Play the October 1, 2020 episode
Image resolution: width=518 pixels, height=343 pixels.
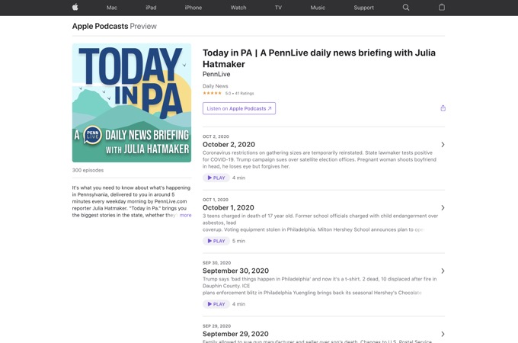tap(216, 241)
